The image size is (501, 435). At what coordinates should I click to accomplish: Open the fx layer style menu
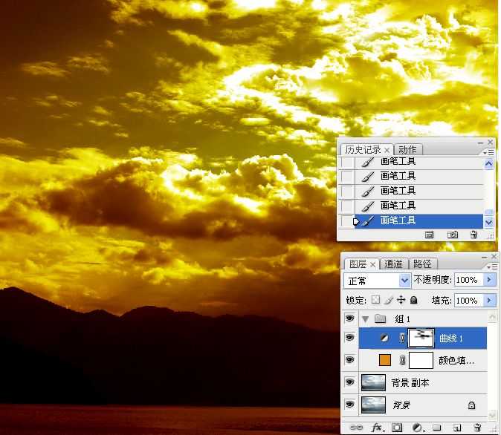click(x=378, y=428)
